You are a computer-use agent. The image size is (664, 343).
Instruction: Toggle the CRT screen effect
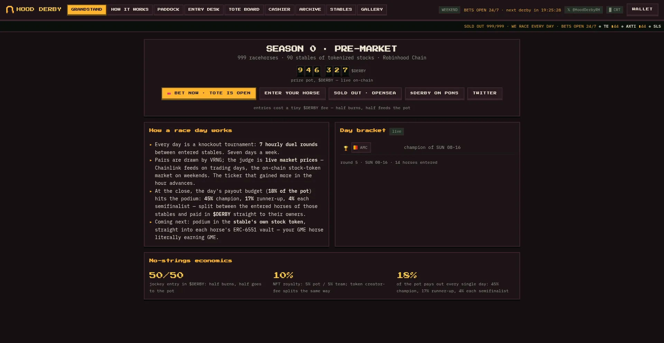[615, 10]
